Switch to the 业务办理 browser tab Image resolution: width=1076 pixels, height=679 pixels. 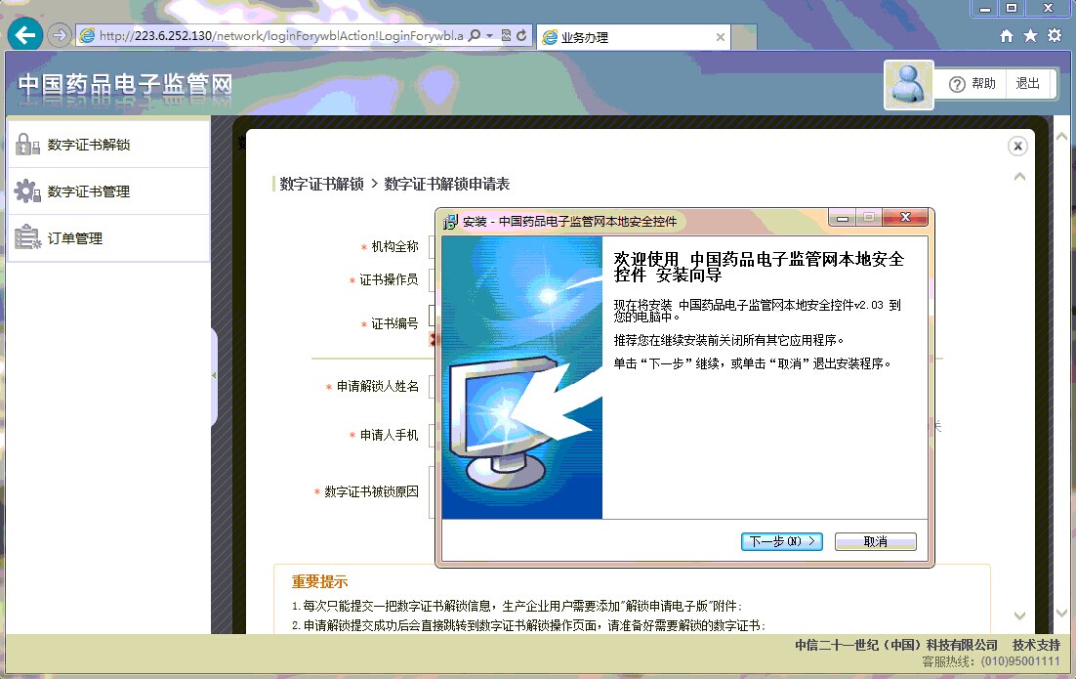tap(625, 37)
